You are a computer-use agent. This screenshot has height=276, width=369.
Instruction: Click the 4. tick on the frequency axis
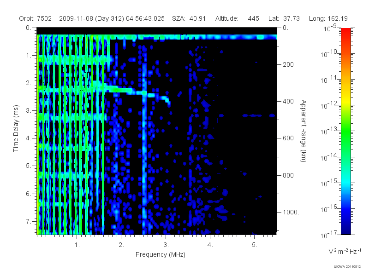[x=210, y=245]
